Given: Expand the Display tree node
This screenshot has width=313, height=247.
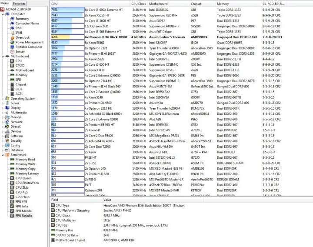Looking at the screenshot, I should (x=3, y=108).
